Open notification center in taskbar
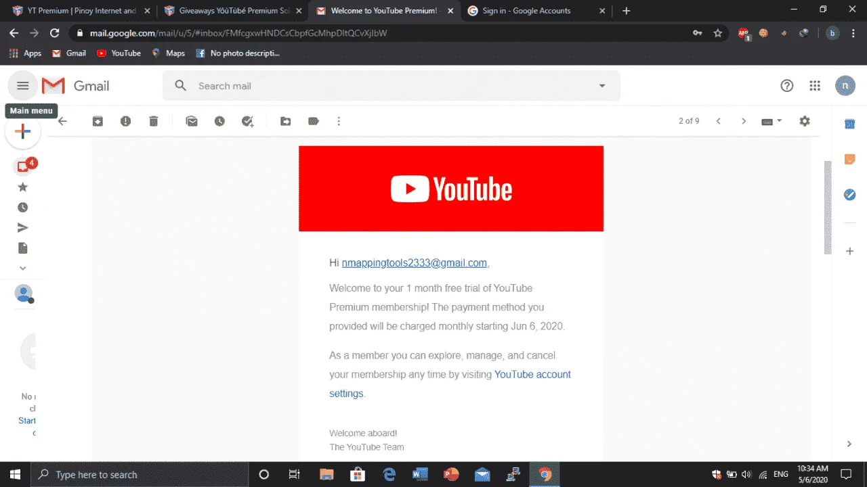Image resolution: width=867 pixels, height=487 pixels. click(x=846, y=474)
